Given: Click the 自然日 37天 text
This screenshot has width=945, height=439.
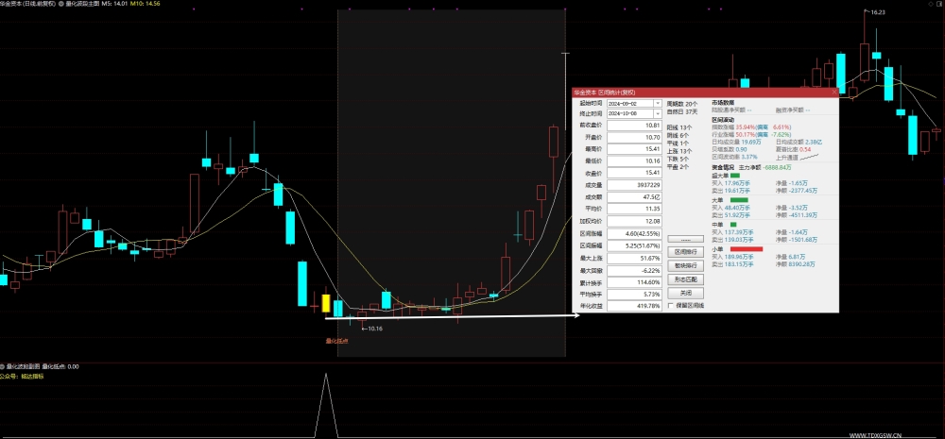Looking at the screenshot, I should (x=681, y=111).
